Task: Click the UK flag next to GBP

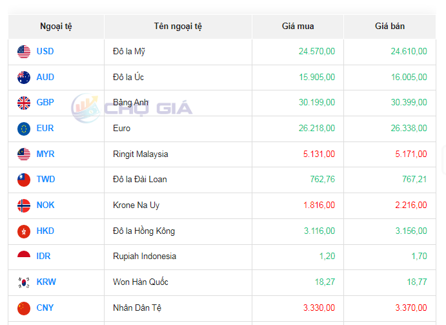Action: [x=24, y=103]
